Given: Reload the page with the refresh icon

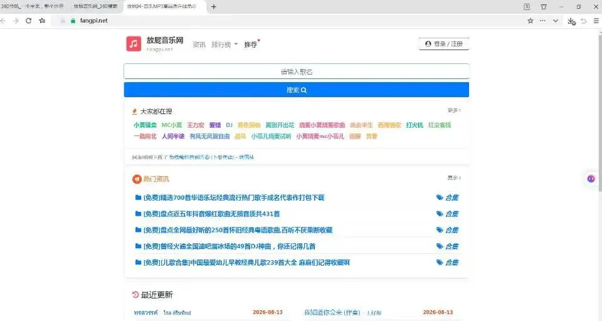Looking at the screenshot, I should pos(28,21).
